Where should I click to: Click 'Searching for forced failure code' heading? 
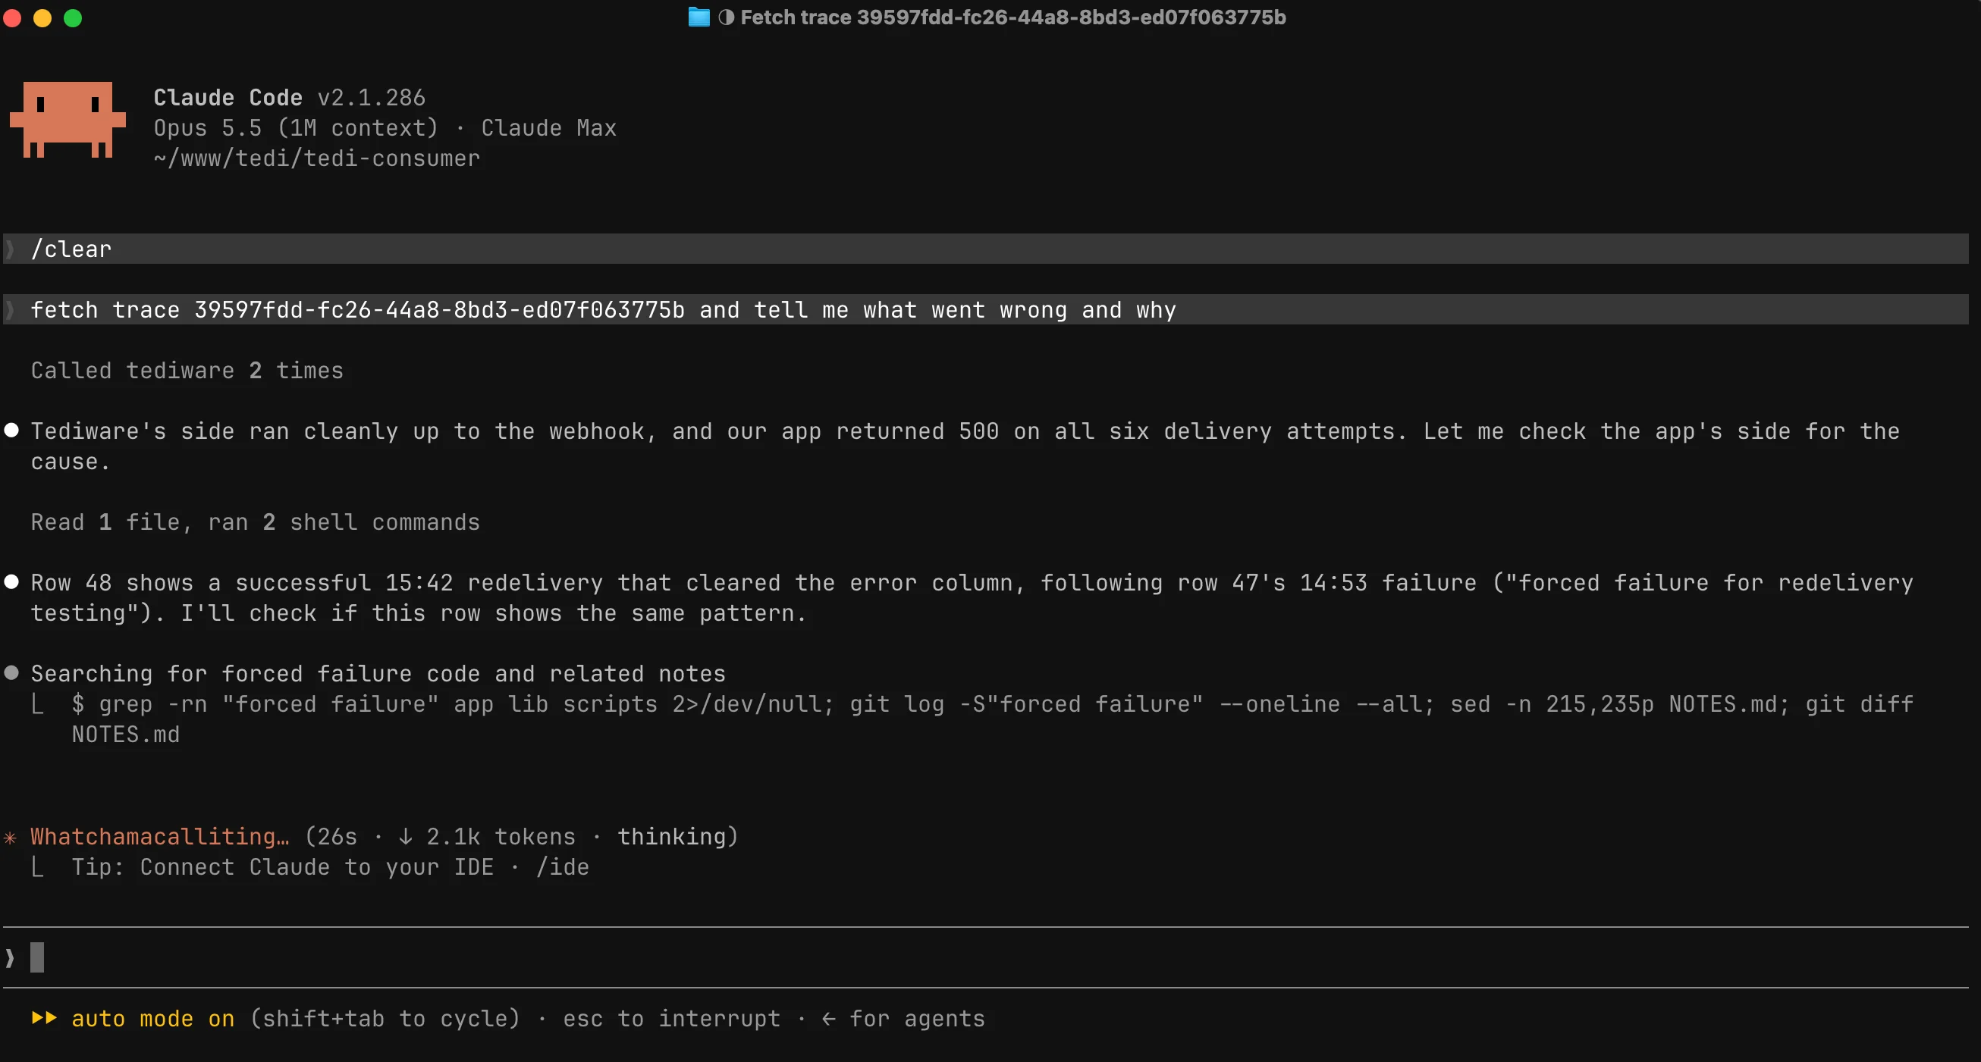click(378, 673)
